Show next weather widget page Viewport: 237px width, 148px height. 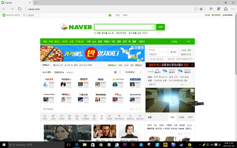point(191,84)
